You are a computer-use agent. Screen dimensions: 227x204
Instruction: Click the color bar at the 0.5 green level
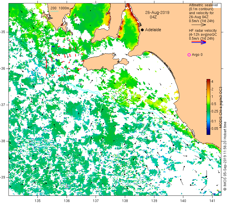click(208, 104)
